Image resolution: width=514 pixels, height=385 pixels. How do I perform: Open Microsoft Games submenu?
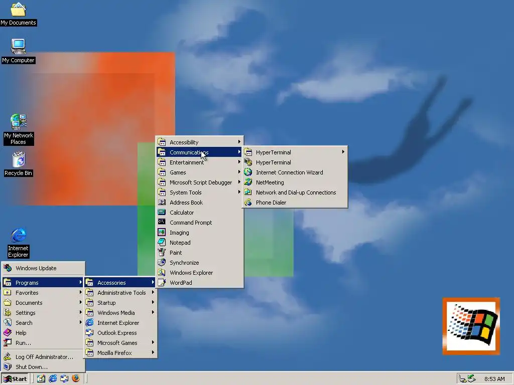pyautogui.click(x=120, y=343)
